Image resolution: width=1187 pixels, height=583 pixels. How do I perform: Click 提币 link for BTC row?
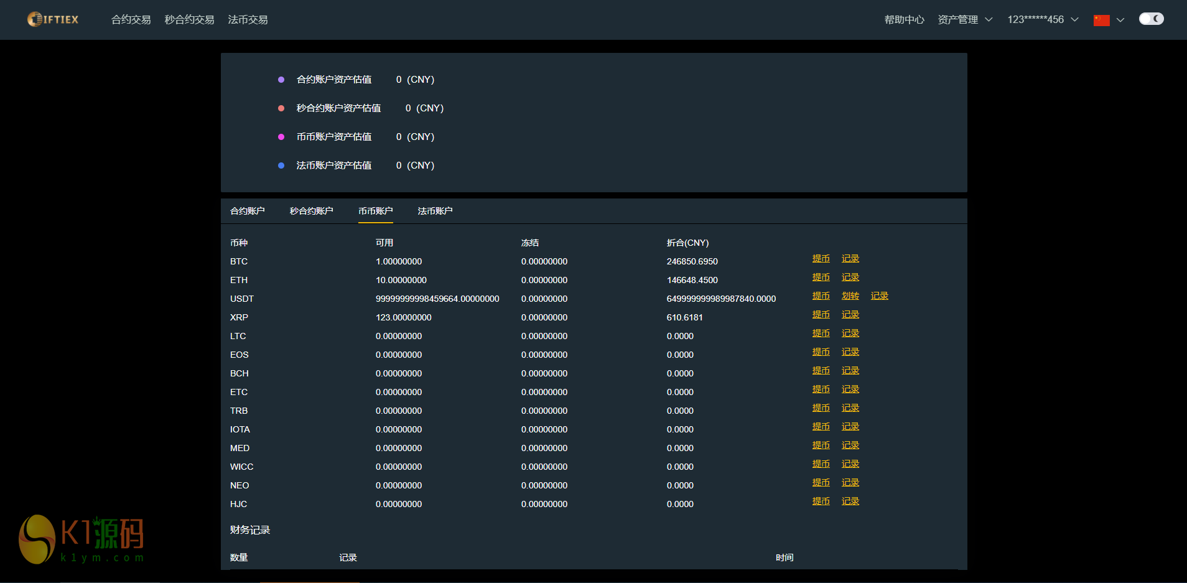tap(821, 258)
